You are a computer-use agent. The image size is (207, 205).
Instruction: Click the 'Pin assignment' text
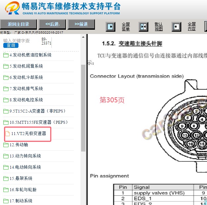pos(109,176)
